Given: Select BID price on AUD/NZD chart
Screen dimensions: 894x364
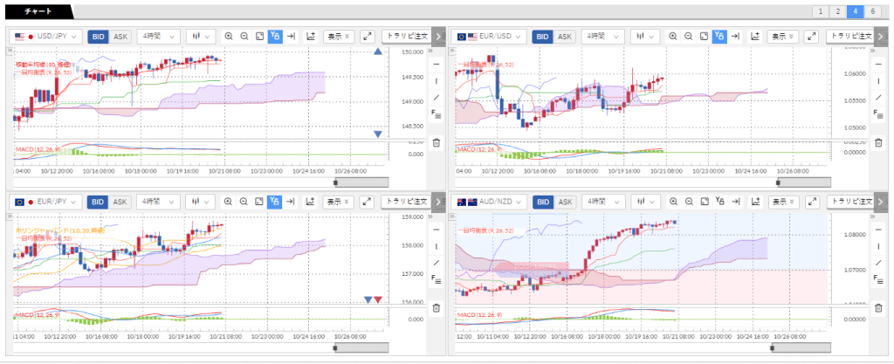Looking at the screenshot, I should (542, 202).
